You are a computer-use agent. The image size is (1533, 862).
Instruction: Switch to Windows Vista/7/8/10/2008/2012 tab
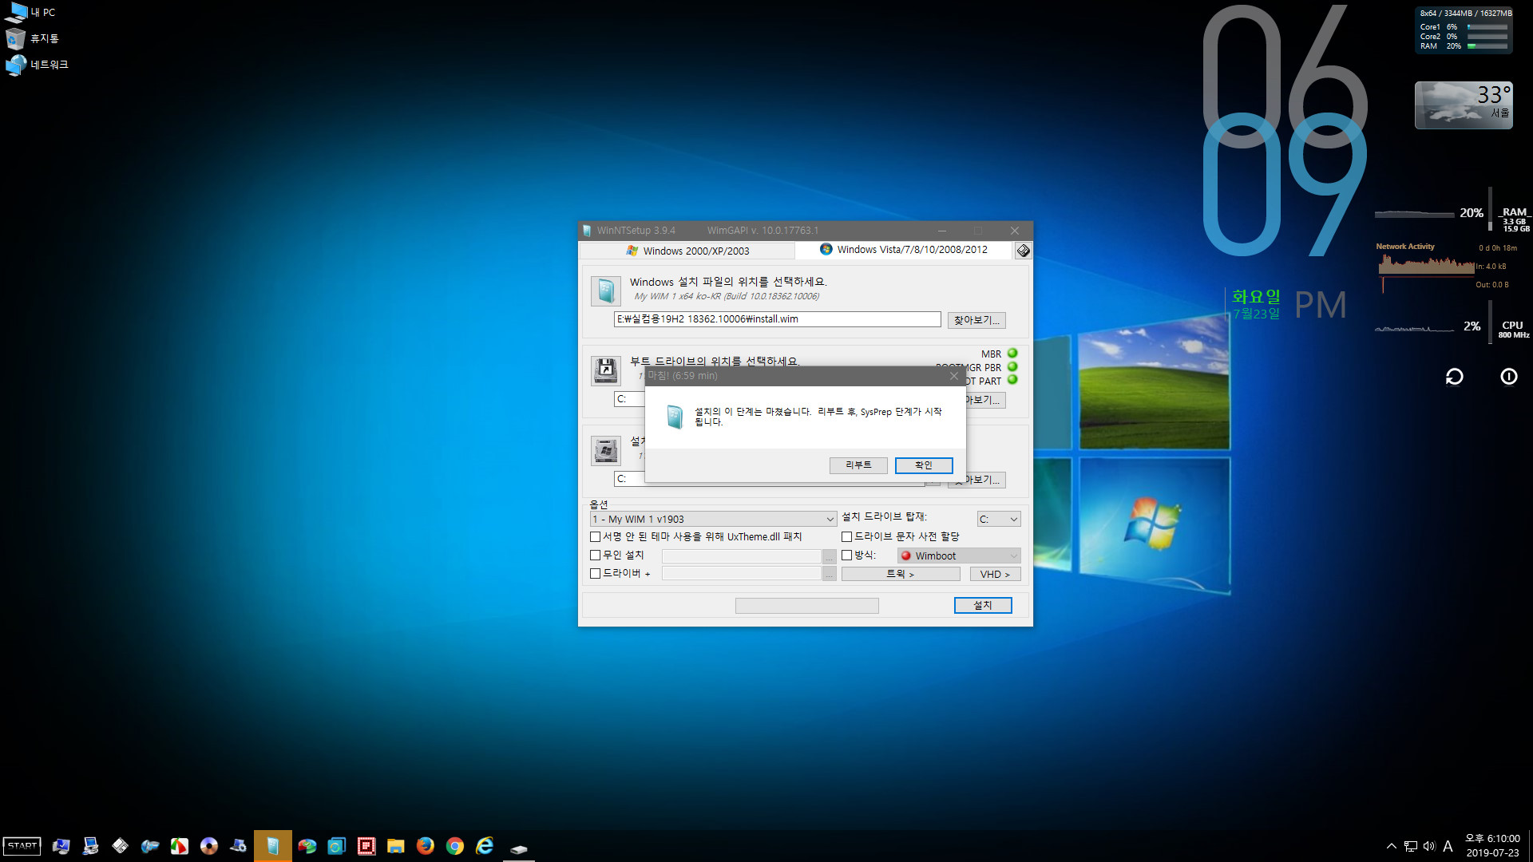904,250
